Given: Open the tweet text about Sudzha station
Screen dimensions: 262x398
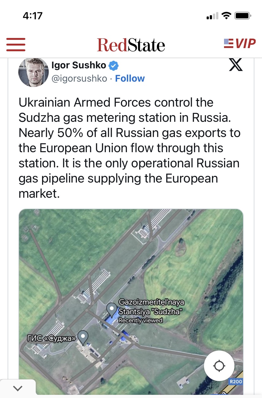Looking at the screenshot, I should pos(130,148).
